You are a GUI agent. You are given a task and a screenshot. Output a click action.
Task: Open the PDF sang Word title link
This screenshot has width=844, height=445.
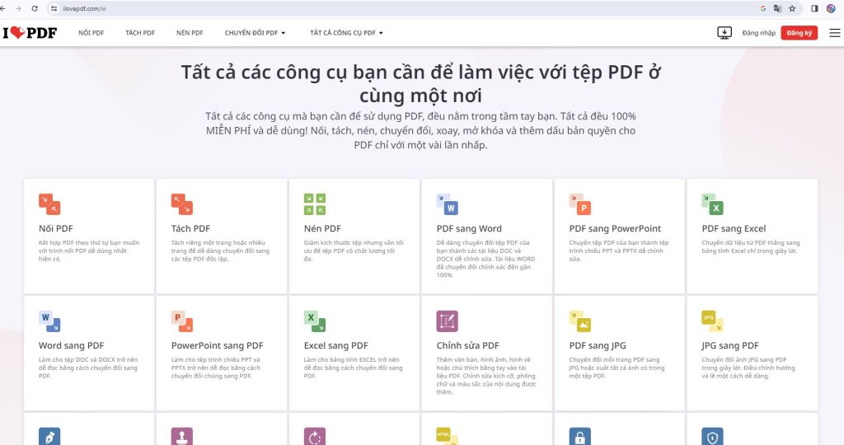click(x=469, y=229)
